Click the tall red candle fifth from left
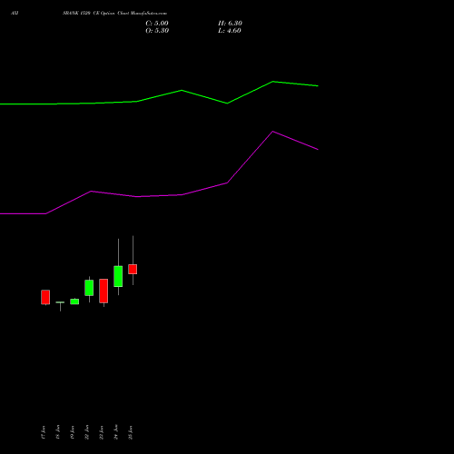This screenshot has height=454, width=454. coord(104,291)
